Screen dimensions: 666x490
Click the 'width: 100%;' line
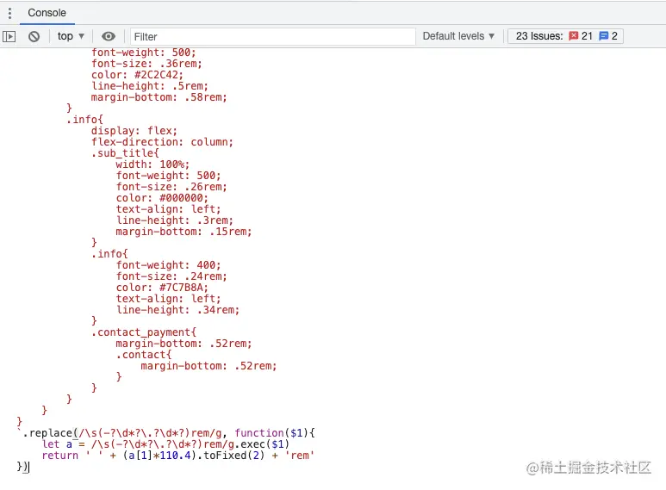click(x=152, y=164)
